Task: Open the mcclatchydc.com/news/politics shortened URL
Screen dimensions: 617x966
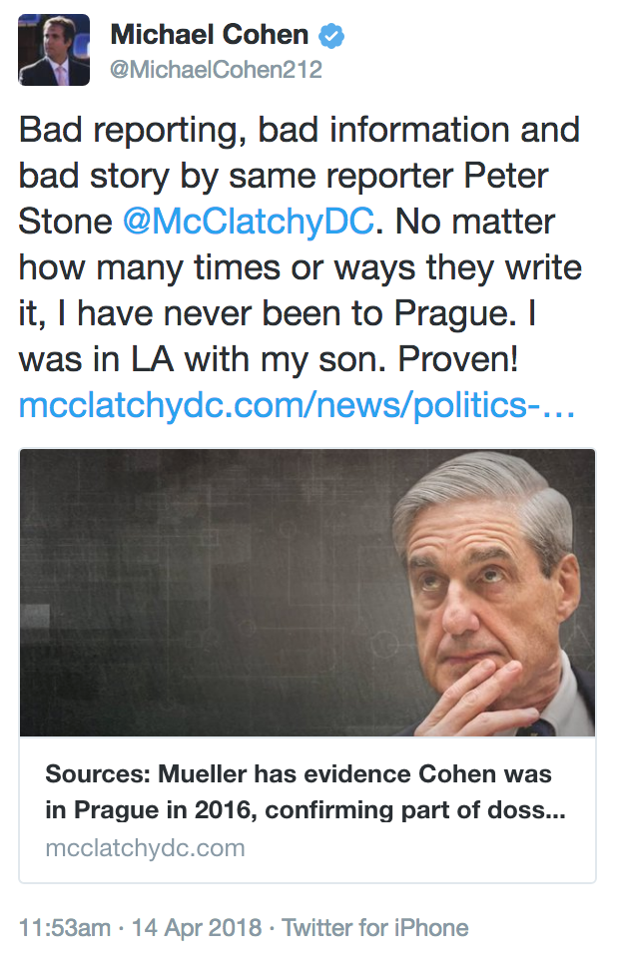Action: click(x=297, y=405)
